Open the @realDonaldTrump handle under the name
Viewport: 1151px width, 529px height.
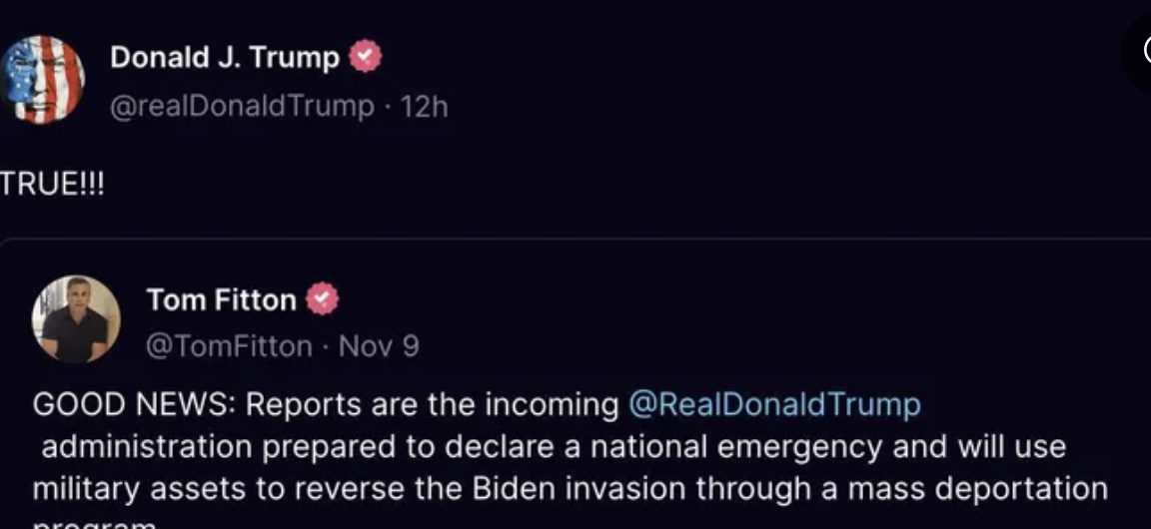click(242, 106)
